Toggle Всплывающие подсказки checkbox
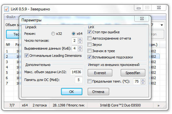 pos(89,57)
